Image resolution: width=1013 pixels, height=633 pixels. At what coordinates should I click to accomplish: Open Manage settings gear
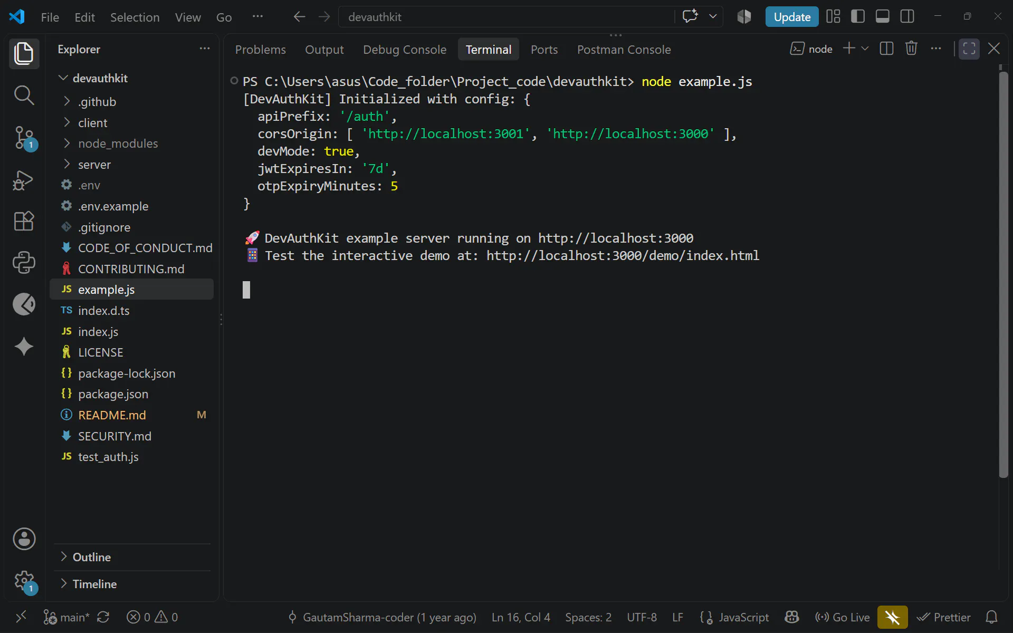coord(24,581)
